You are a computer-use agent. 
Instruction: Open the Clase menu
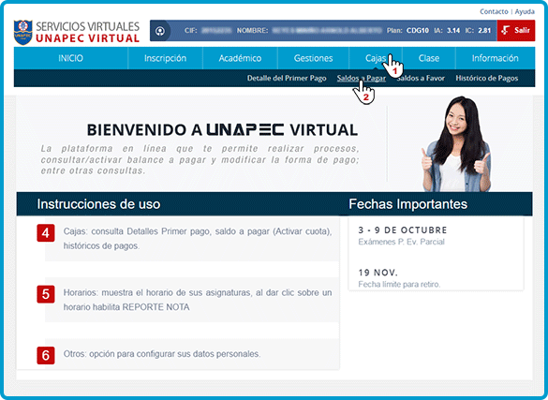click(x=429, y=58)
